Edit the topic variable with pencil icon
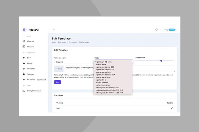Screen dimensions: 199x132 pyautogui.click(x=172, y=108)
